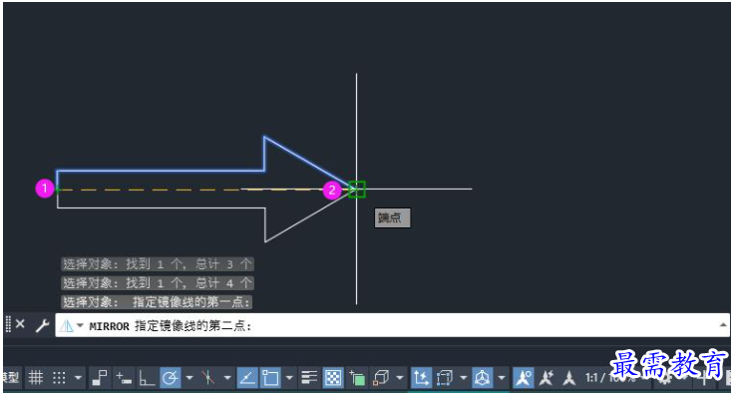Open object snap settings dropdown

(289, 378)
